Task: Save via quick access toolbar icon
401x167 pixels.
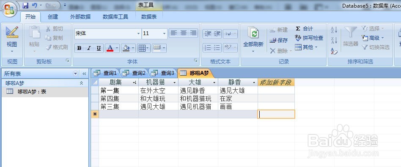Action: click(25, 5)
